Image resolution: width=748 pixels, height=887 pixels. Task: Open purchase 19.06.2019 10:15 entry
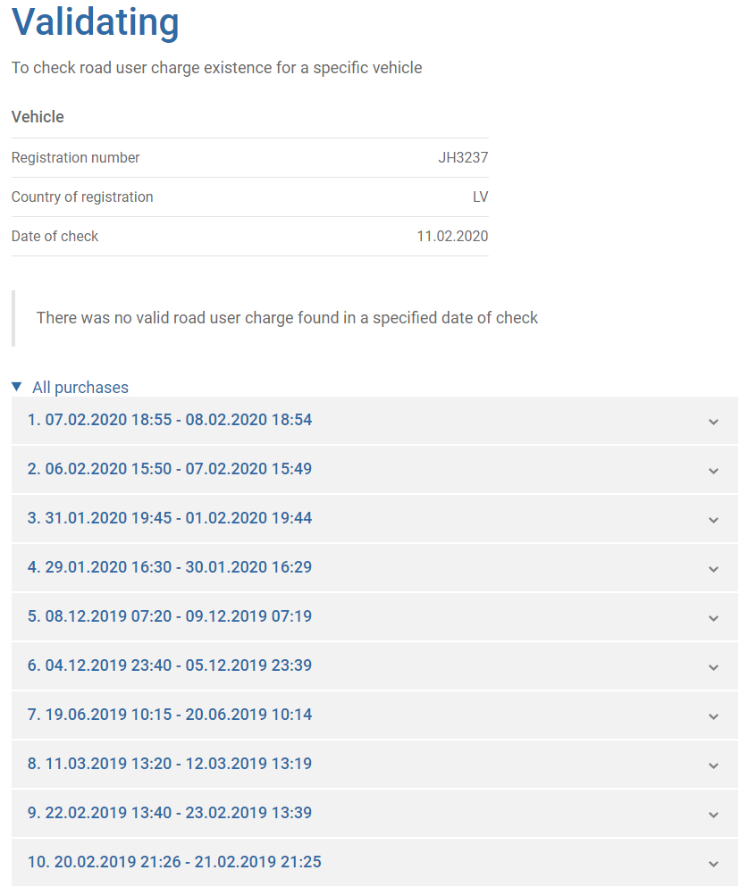374,715
